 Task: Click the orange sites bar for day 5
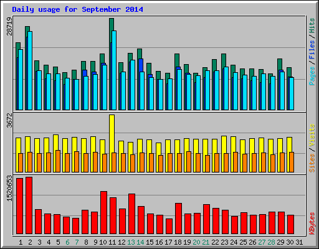(58, 161)
